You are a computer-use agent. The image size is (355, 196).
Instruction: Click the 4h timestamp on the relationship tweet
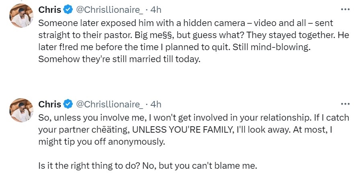click(x=156, y=104)
